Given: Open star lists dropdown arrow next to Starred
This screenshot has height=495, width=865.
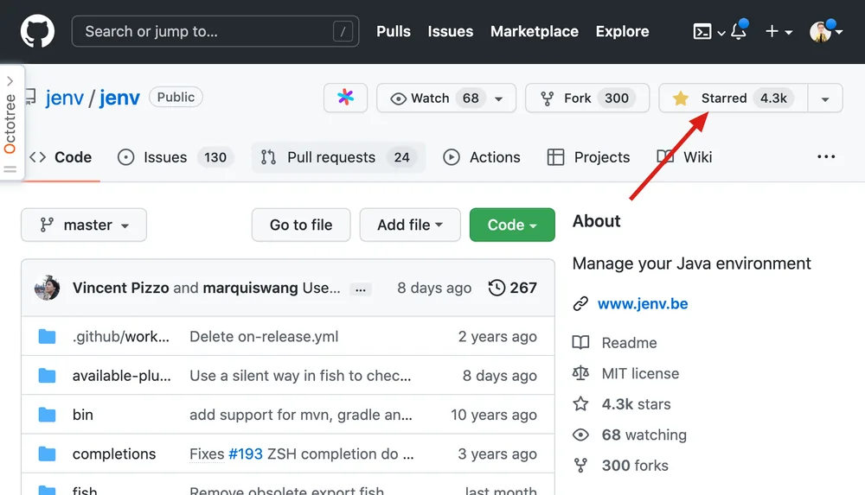Looking at the screenshot, I should pyautogui.click(x=825, y=98).
